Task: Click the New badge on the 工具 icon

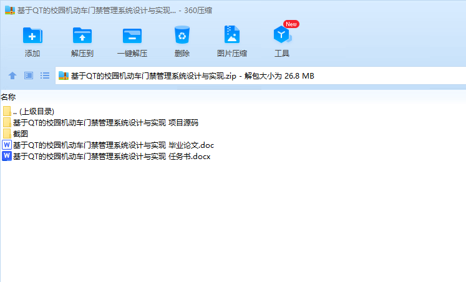Action: [291, 24]
